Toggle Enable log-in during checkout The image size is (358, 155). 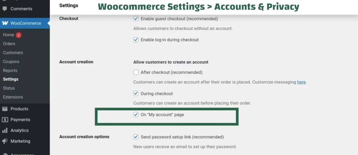click(x=136, y=40)
